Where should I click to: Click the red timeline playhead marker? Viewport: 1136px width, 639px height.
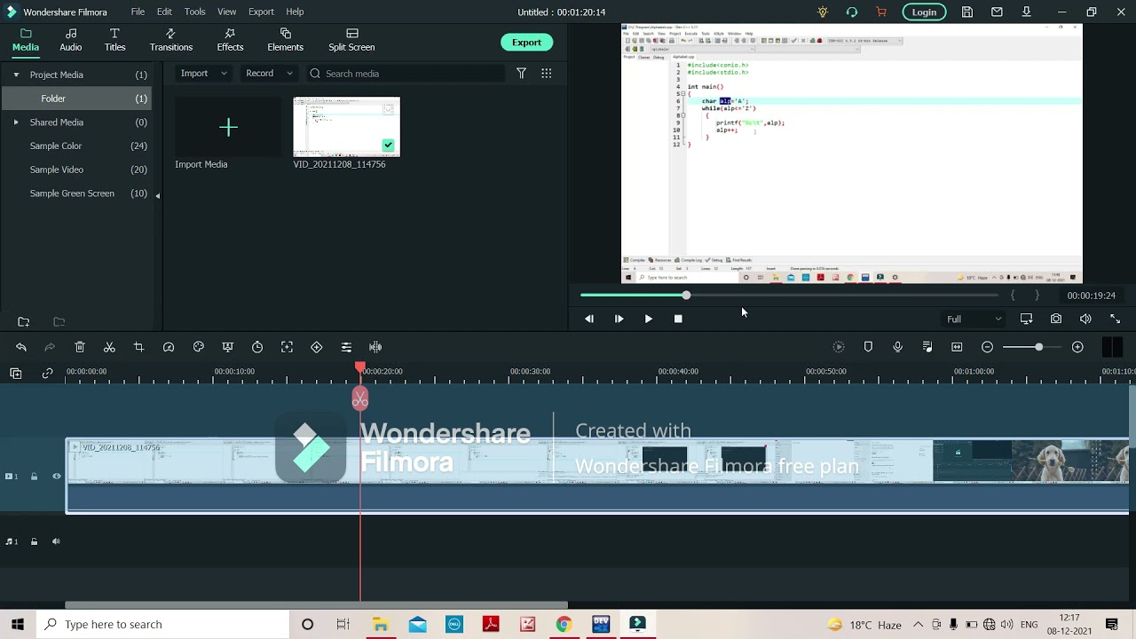coord(359,367)
